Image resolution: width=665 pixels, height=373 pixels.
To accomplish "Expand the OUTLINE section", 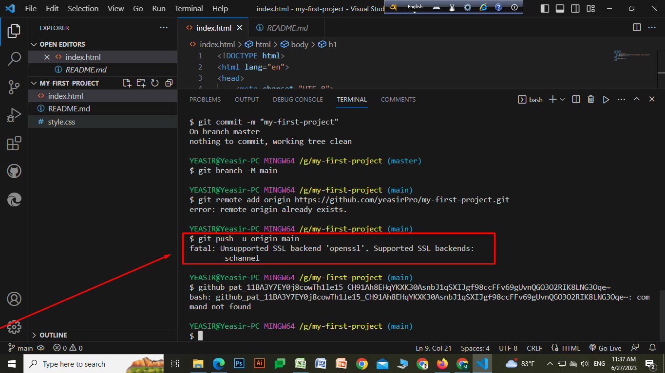I will [50, 335].
